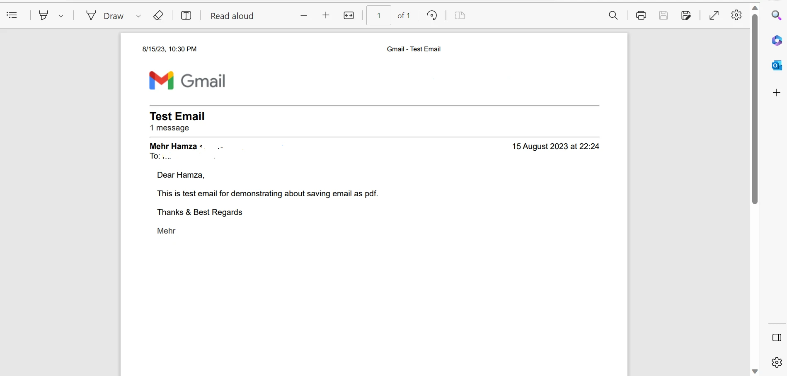Select the Highlight tool
Viewport: 787px width, 376px height.
44,16
